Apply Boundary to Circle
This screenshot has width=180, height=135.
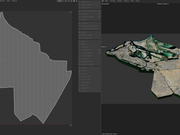90,61
